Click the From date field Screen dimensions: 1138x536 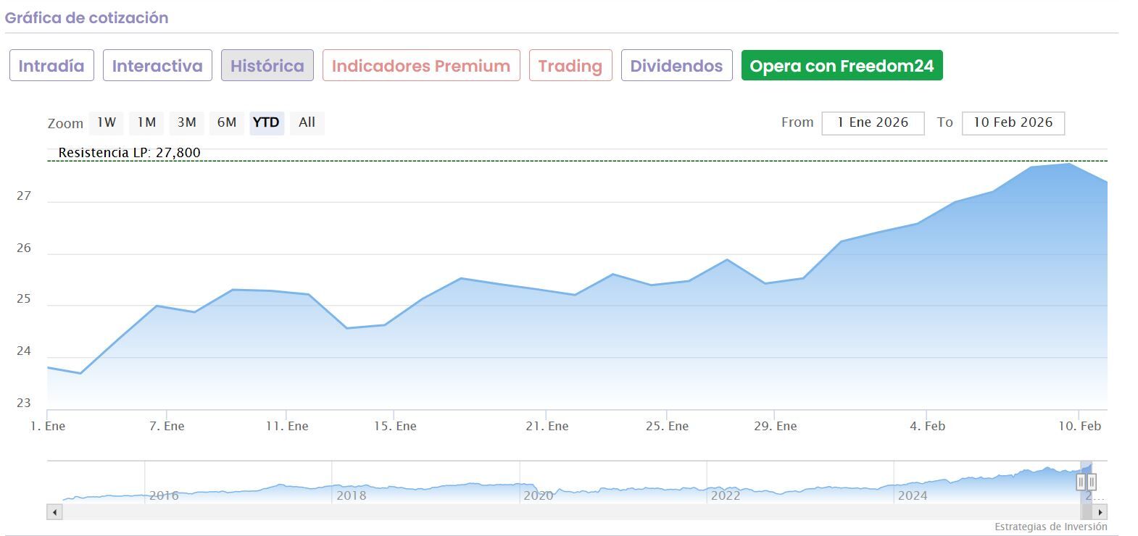tap(873, 122)
